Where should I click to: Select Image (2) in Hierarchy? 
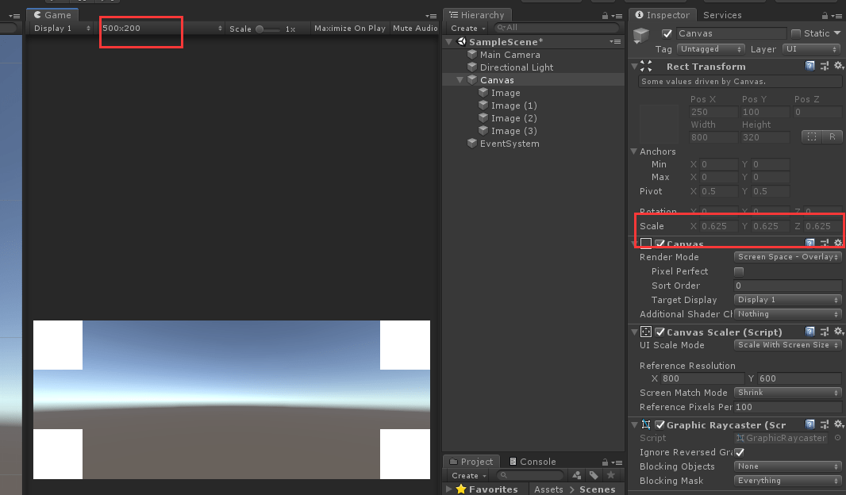pyautogui.click(x=513, y=118)
